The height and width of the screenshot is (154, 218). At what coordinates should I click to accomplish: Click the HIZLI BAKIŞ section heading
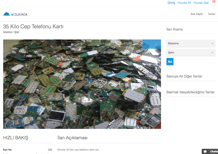[x=16, y=138]
